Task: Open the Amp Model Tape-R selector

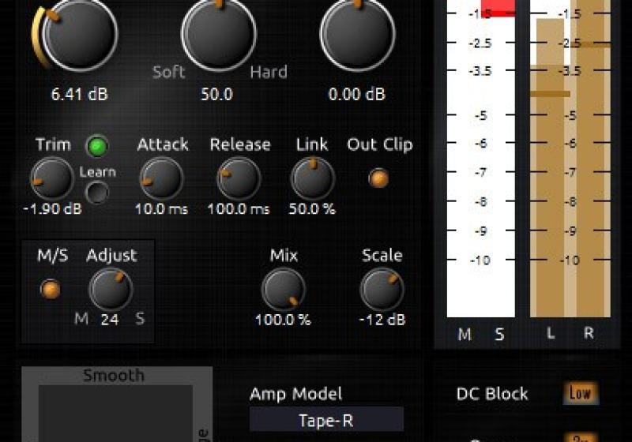Action: (326, 420)
